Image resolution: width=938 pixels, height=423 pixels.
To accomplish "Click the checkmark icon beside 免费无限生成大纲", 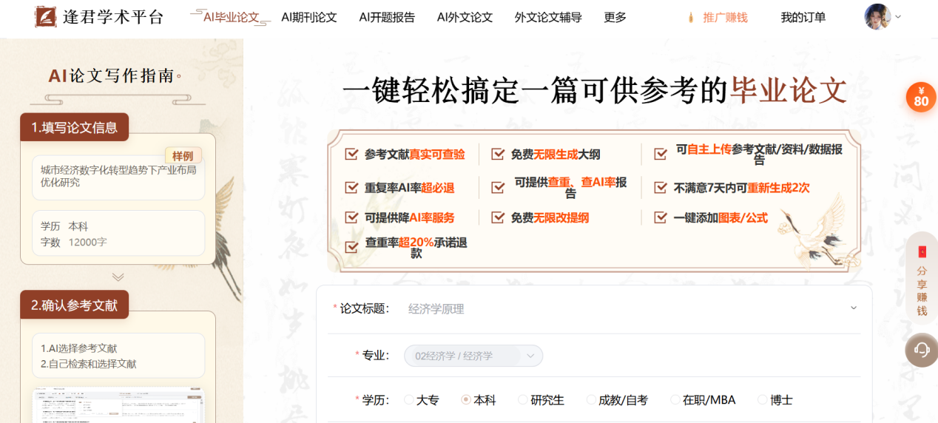I will click(498, 155).
